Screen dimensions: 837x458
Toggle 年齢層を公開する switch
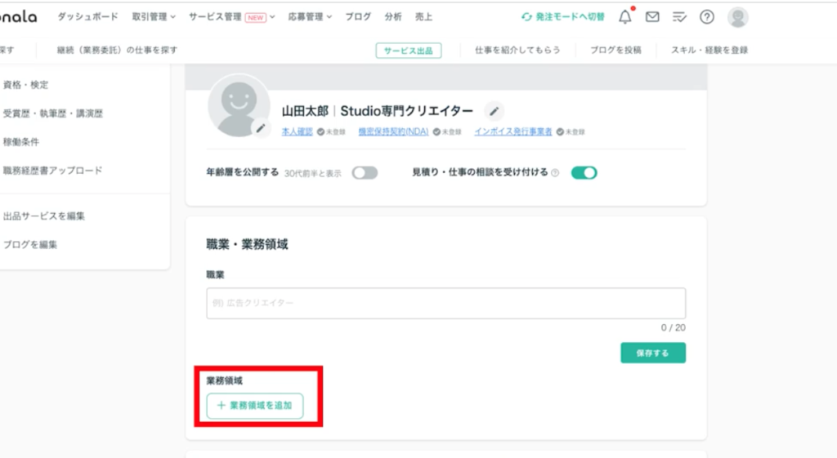pos(365,173)
